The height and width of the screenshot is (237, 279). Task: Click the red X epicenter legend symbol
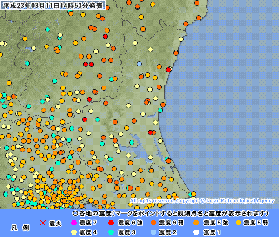point(42,223)
